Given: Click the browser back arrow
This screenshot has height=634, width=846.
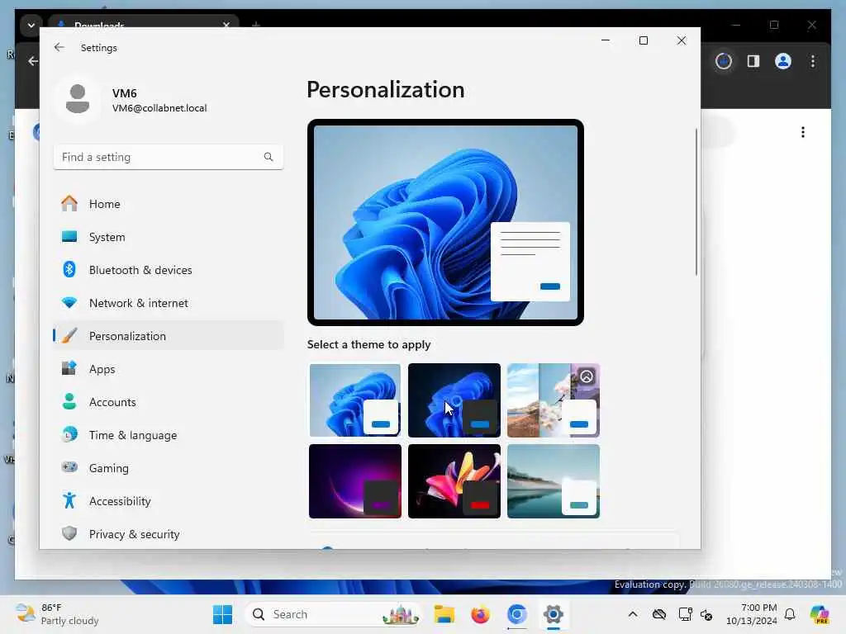Looking at the screenshot, I should pos(33,61).
